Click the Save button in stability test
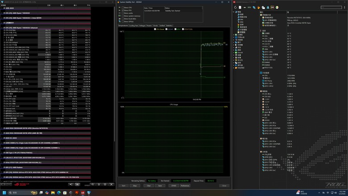The image size is (348, 196). click(x=160, y=186)
